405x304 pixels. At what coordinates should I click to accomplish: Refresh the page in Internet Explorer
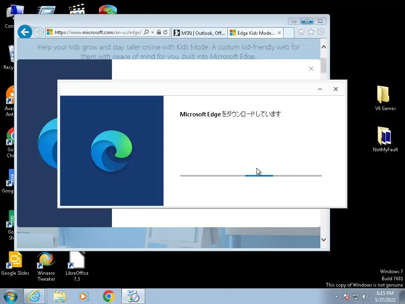pyautogui.click(x=166, y=32)
